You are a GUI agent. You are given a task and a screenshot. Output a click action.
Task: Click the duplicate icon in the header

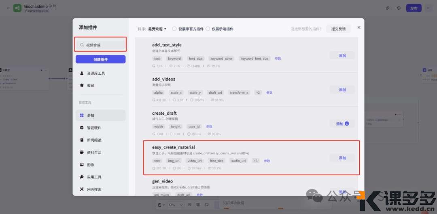tap(387, 8)
